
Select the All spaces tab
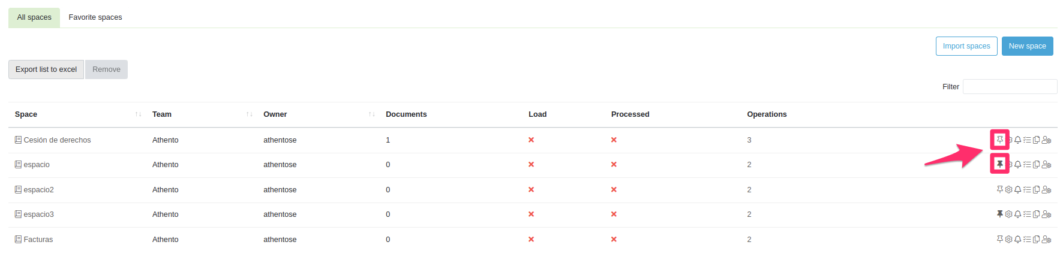pyautogui.click(x=34, y=17)
